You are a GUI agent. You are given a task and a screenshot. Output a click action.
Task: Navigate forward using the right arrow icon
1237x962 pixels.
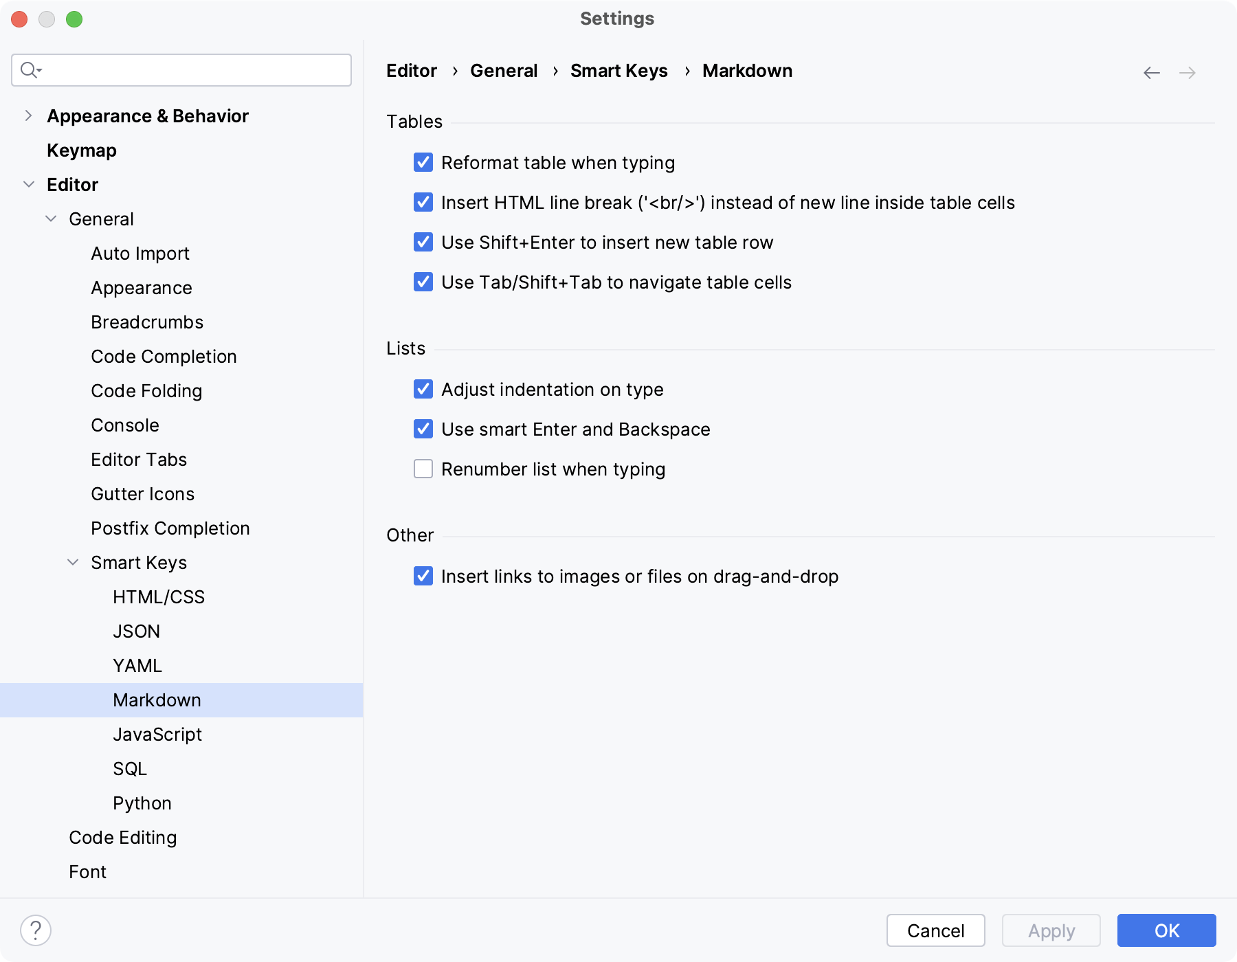click(x=1187, y=71)
